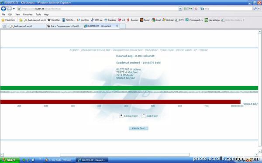Click the Käivita Test button
262x163 pixels.
pyautogui.click(x=138, y=128)
